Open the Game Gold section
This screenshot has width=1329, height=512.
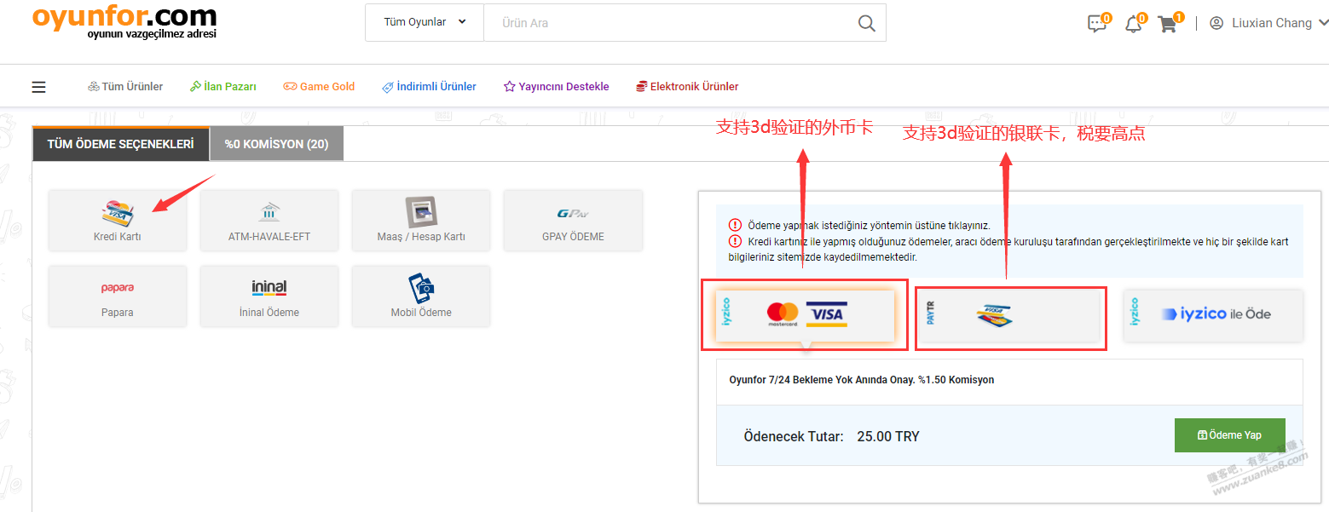[x=319, y=86]
